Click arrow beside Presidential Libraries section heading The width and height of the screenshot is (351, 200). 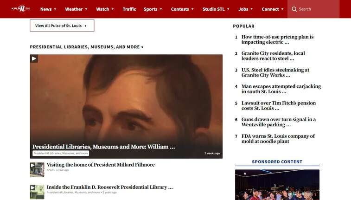click(142, 47)
